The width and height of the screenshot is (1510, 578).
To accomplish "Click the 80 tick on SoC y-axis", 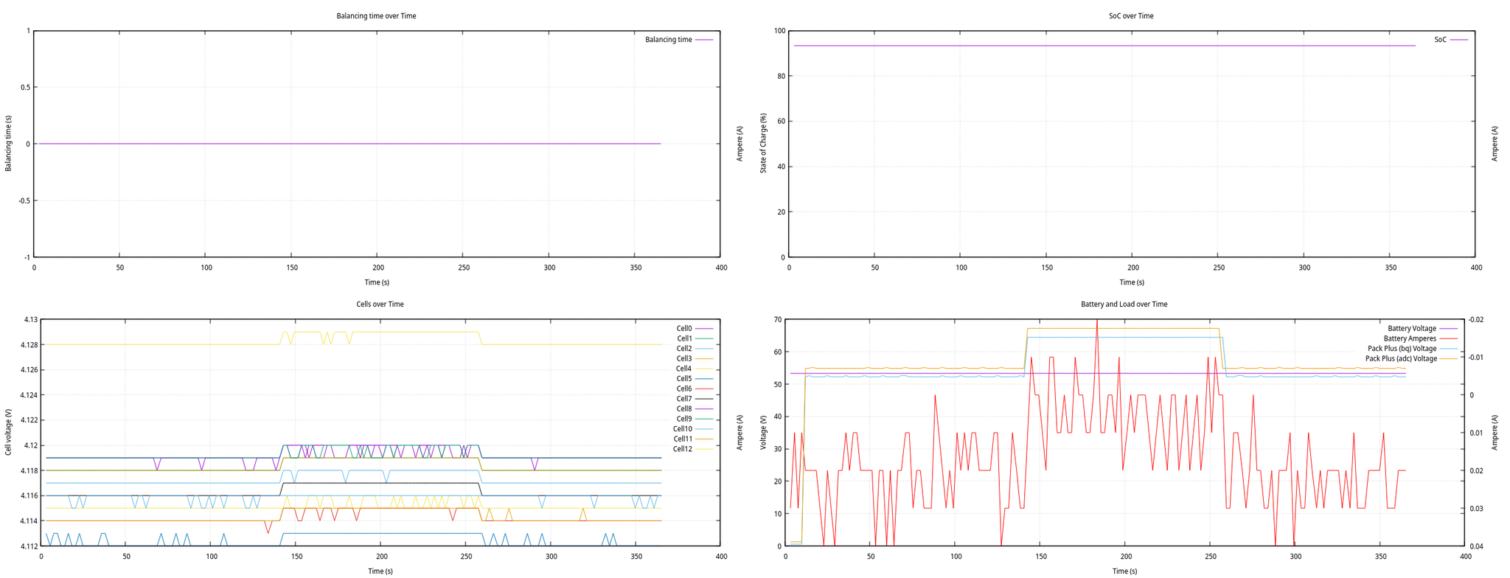I will pyautogui.click(x=781, y=77).
